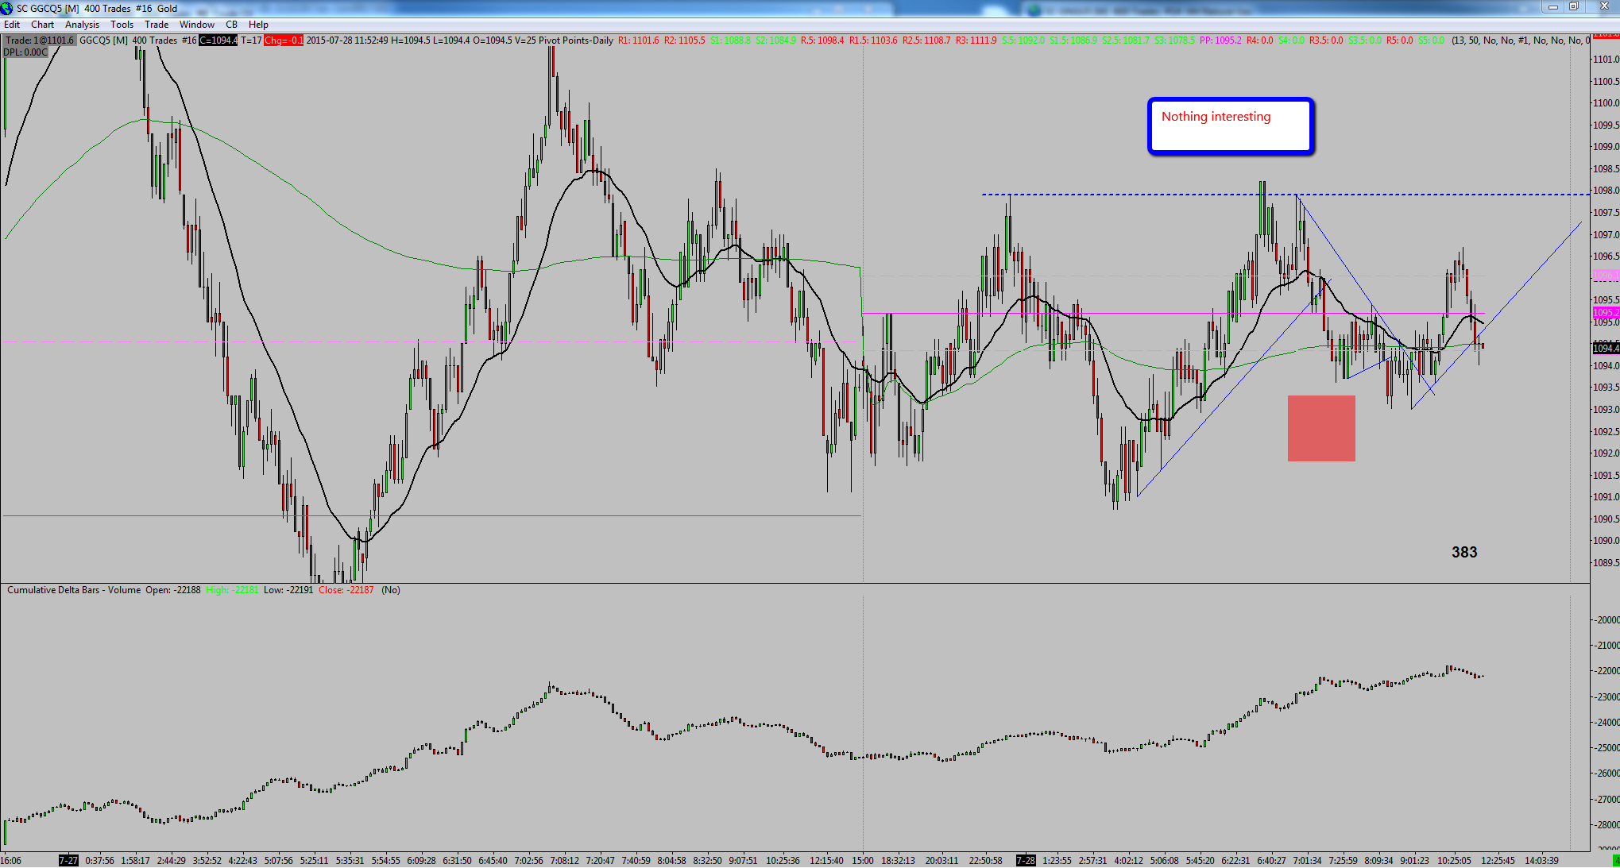Click the 'R2: 1105.5' pivot value

(685, 41)
